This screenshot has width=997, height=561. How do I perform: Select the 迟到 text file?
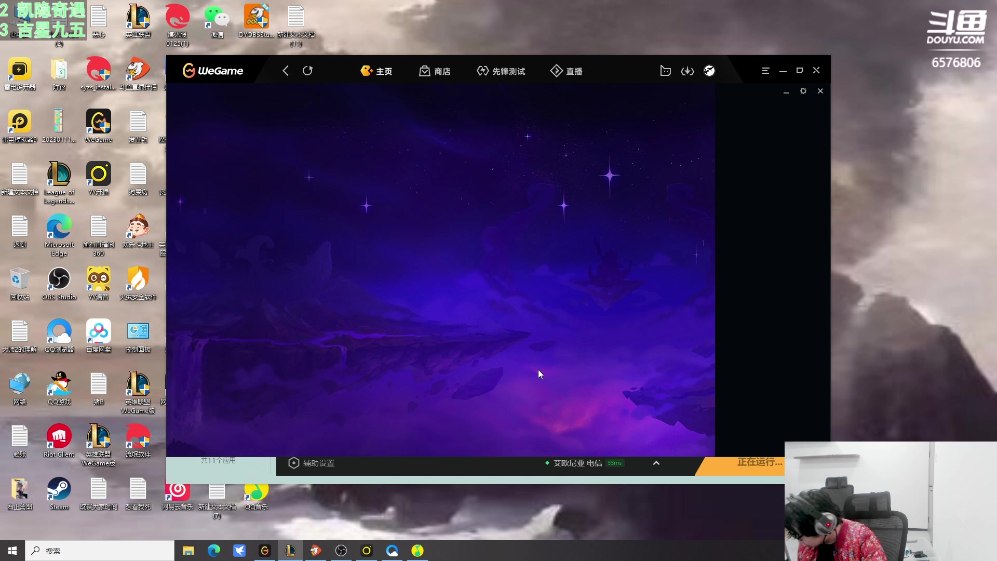[20, 232]
